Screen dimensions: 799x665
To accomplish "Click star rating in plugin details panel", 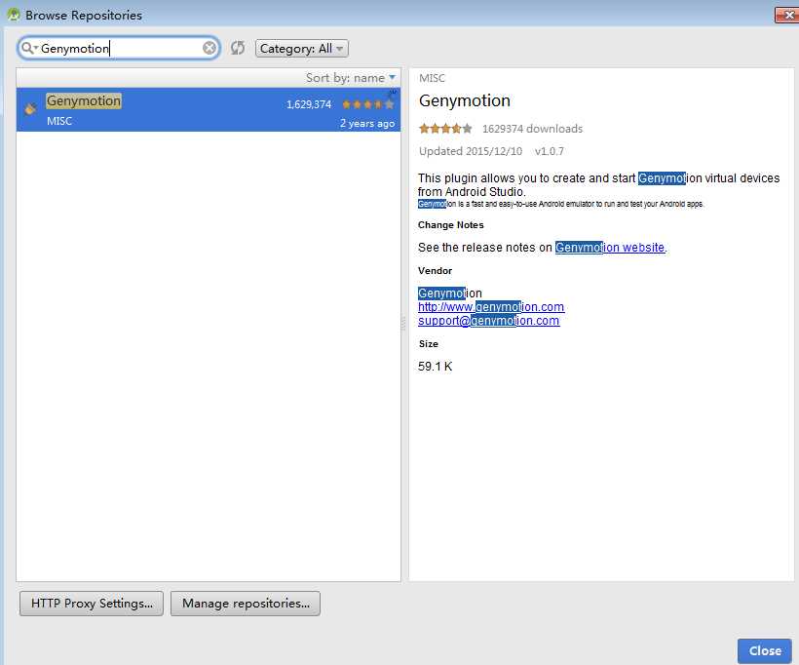I will pyautogui.click(x=445, y=129).
